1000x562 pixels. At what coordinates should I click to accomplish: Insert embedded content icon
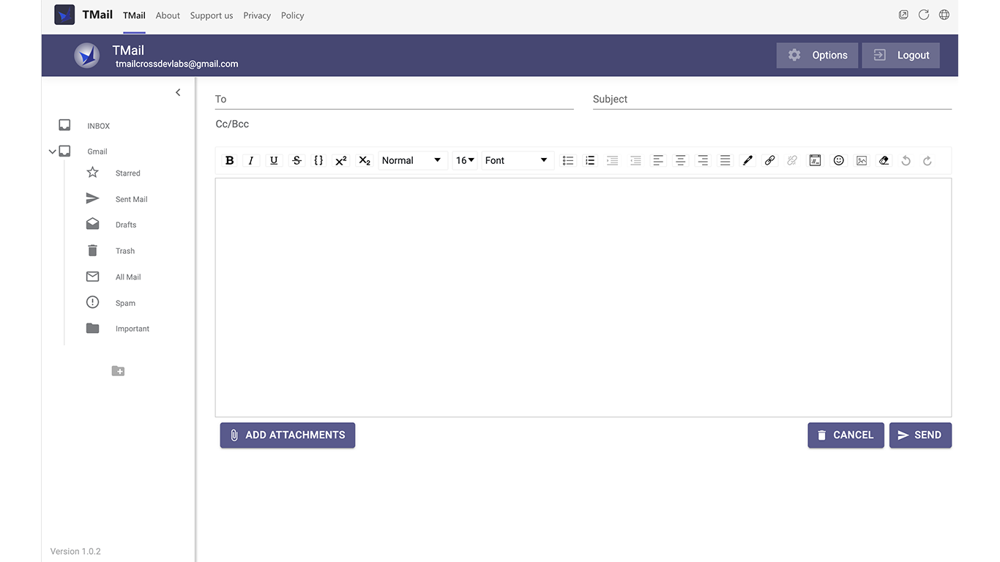click(815, 160)
